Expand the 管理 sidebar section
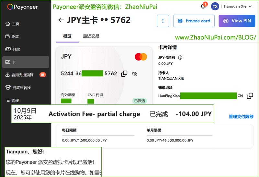 click(x=15, y=100)
